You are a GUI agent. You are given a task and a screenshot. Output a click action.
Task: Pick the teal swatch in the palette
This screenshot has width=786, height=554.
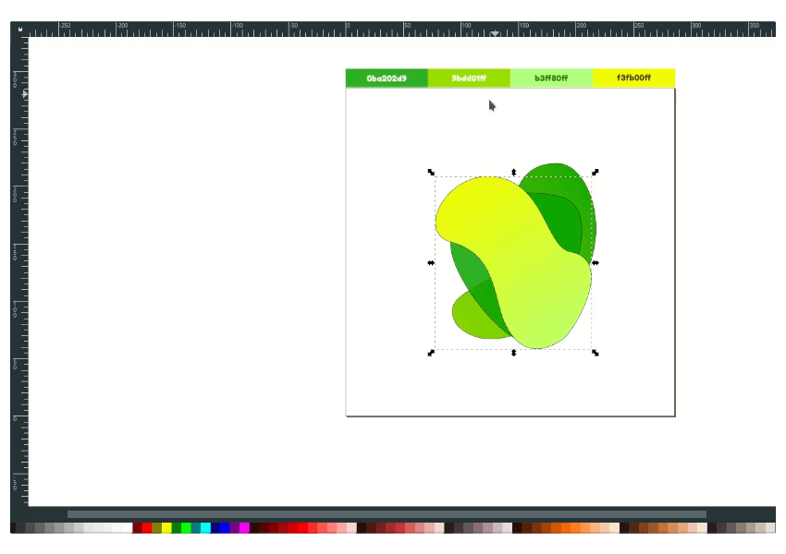click(195, 527)
